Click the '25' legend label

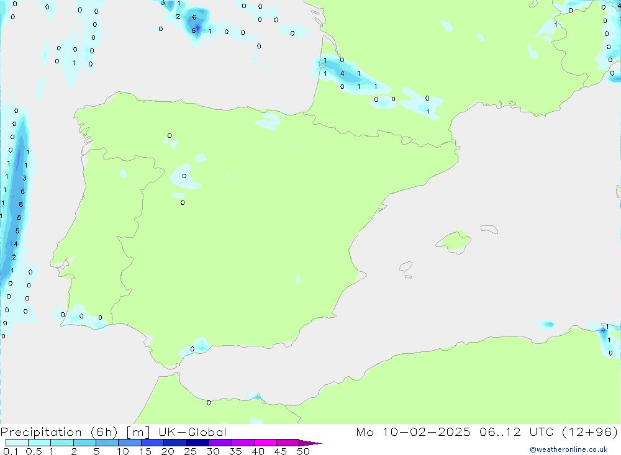[190, 451]
